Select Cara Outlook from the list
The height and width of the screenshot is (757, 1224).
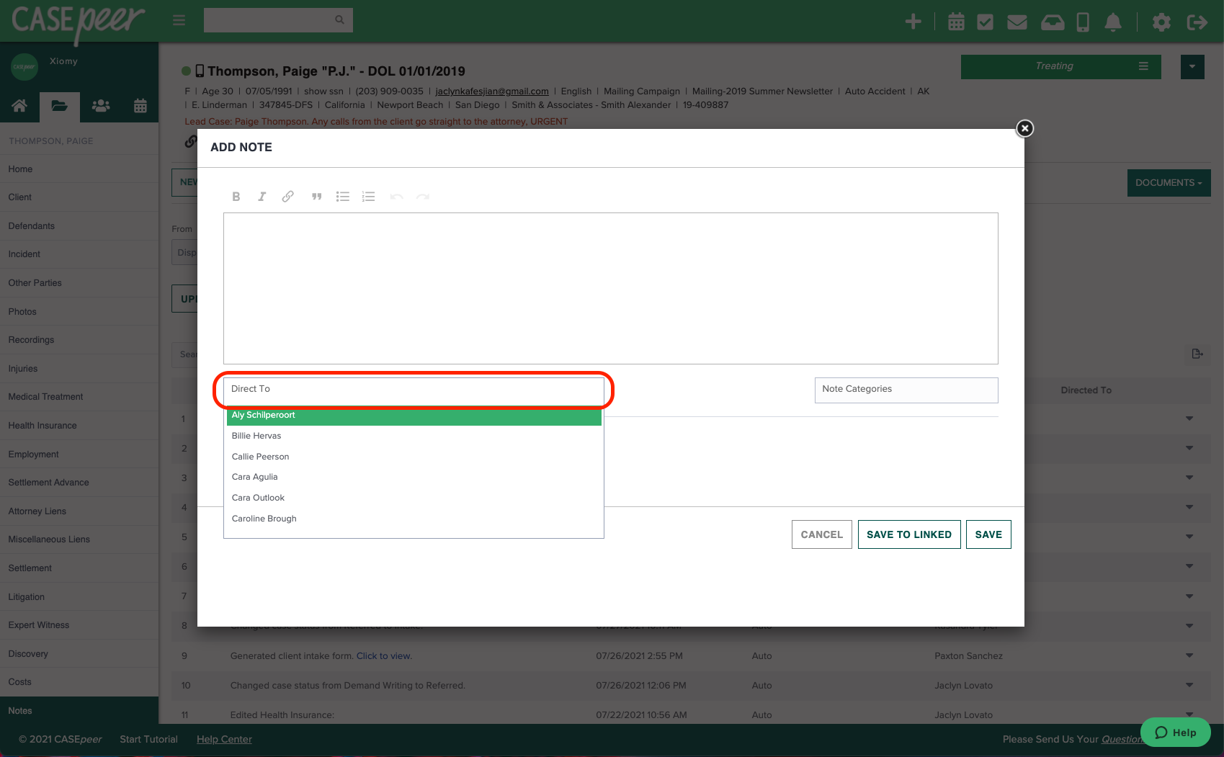(414, 498)
